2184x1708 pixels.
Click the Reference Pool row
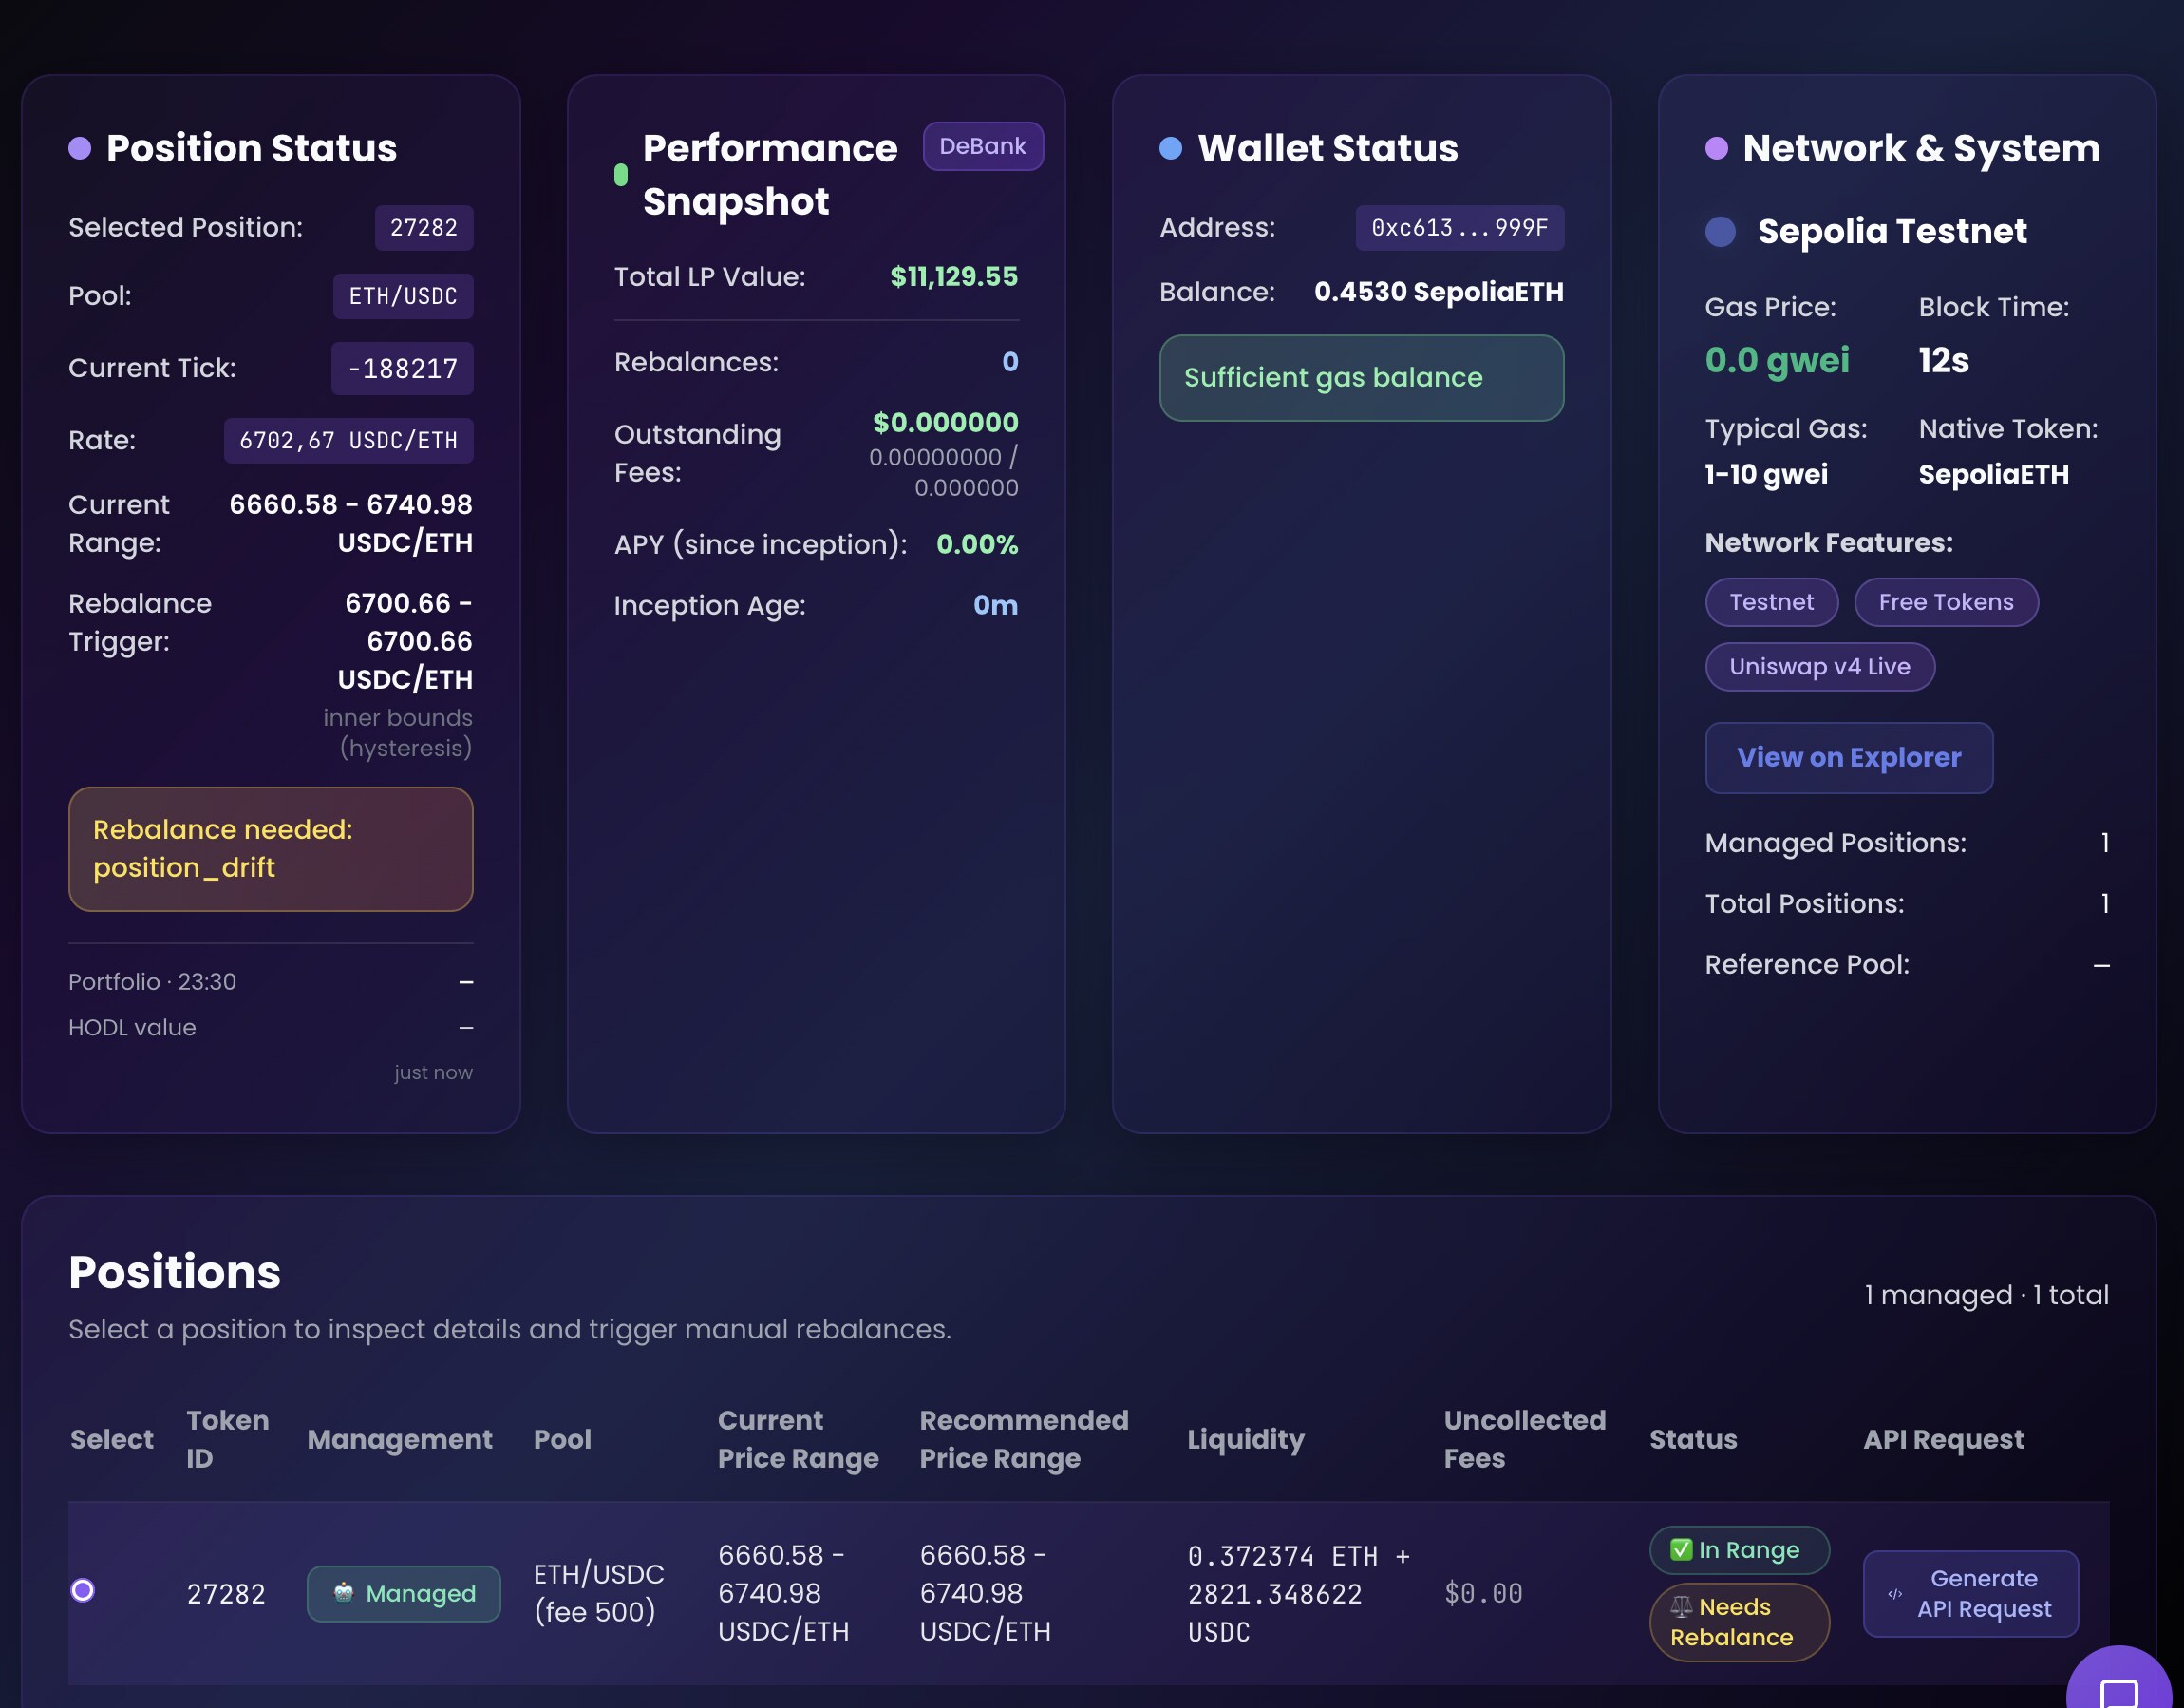click(x=1907, y=964)
